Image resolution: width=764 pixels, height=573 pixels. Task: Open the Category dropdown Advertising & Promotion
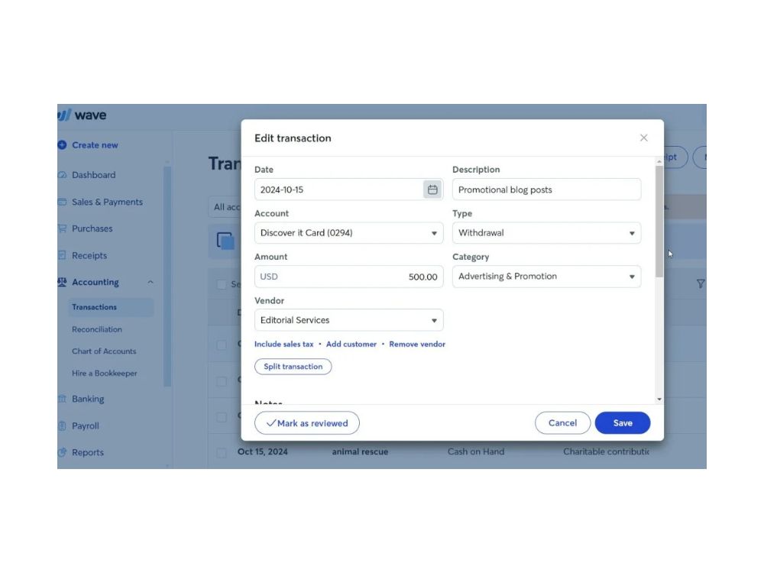(547, 277)
